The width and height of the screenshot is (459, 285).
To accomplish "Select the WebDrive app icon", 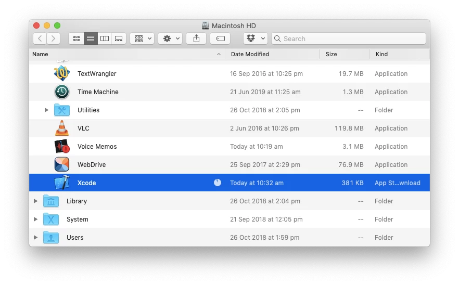I will (62, 164).
